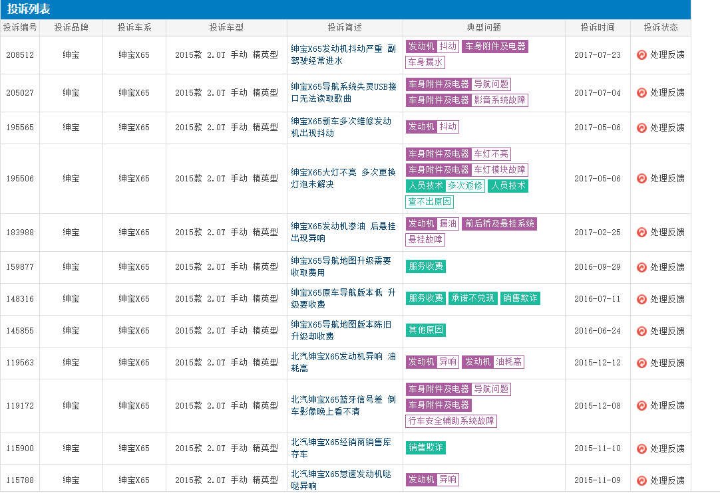Select the 投诉品牌 column header
Image resolution: width=720 pixels, height=493 pixels.
[x=71, y=27]
